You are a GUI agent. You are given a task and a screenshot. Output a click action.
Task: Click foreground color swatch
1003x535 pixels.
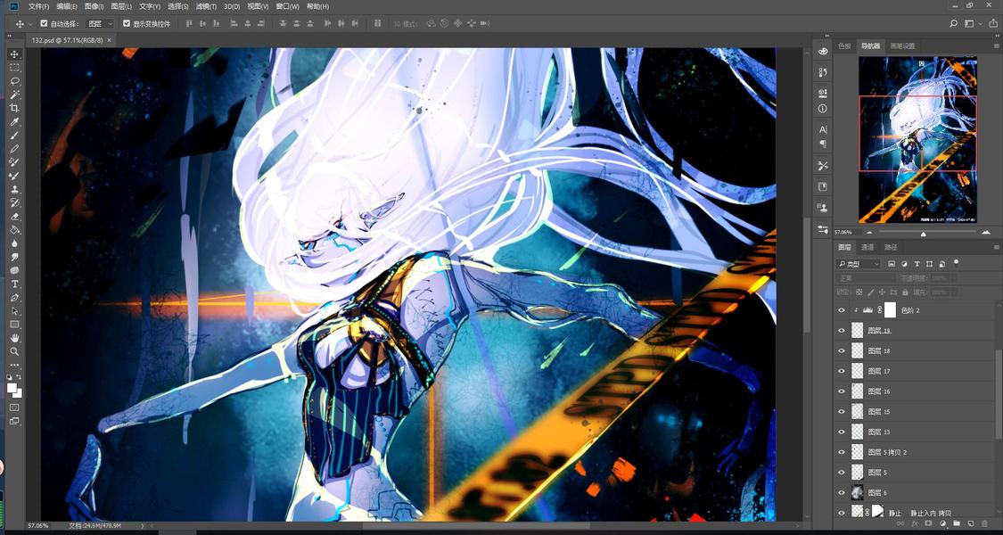[12, 388]
